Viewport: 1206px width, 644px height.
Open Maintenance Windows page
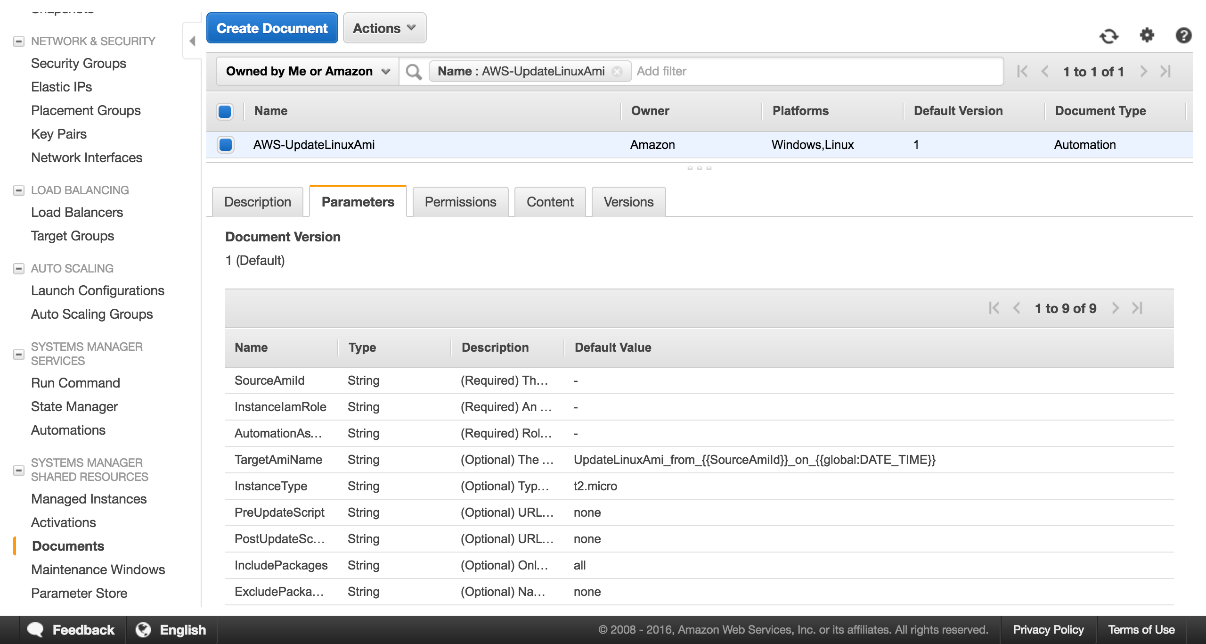pyautogui.click(x=98, y=570)
